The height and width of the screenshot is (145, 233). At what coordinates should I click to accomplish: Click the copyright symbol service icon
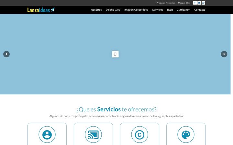tap(139, 134)
